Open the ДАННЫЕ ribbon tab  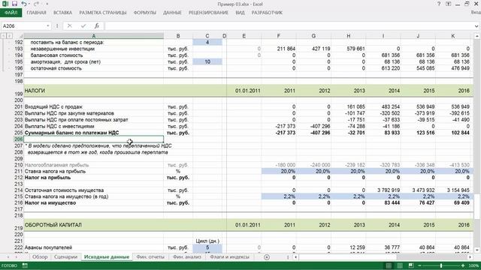172,13
